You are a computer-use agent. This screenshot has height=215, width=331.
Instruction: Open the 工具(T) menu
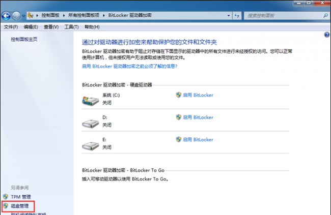tap(72, 27)
